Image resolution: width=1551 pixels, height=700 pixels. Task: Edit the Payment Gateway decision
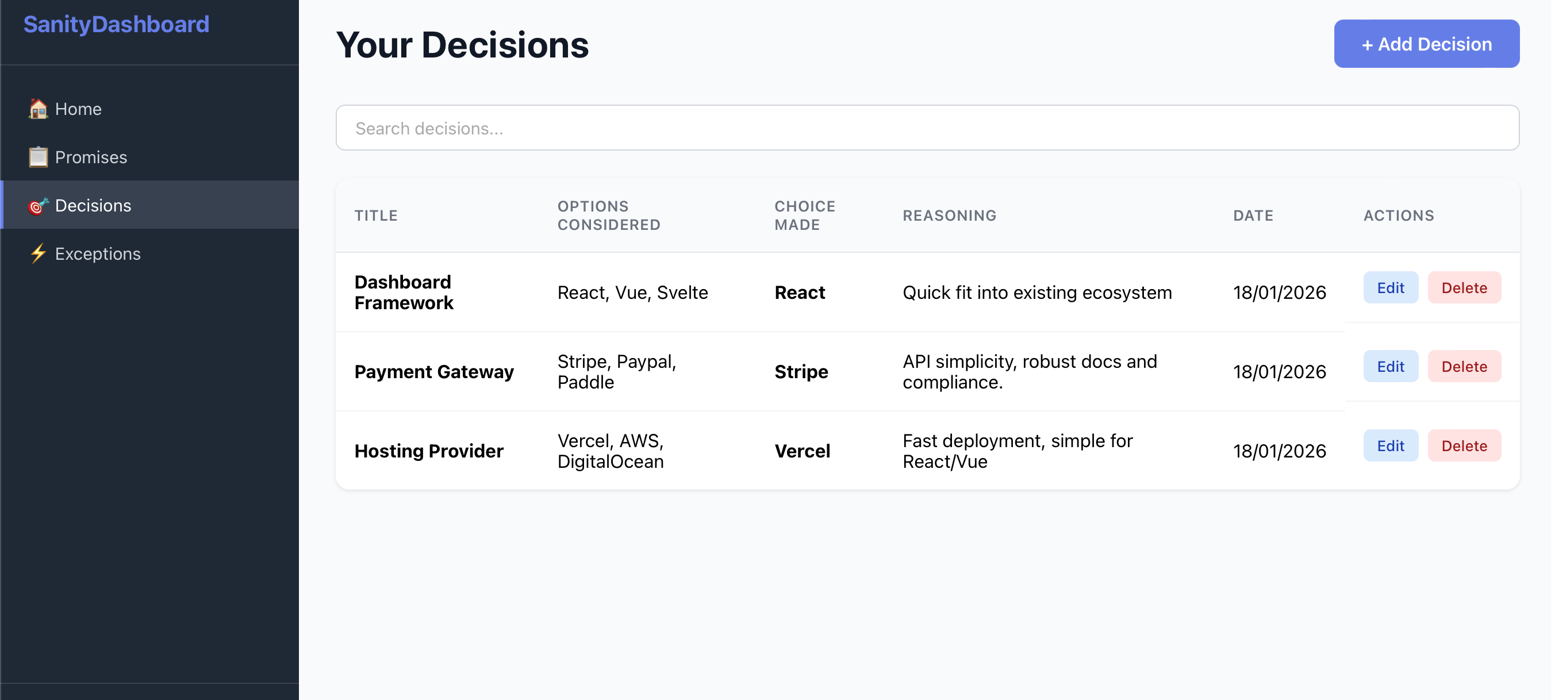[1390, 366]
